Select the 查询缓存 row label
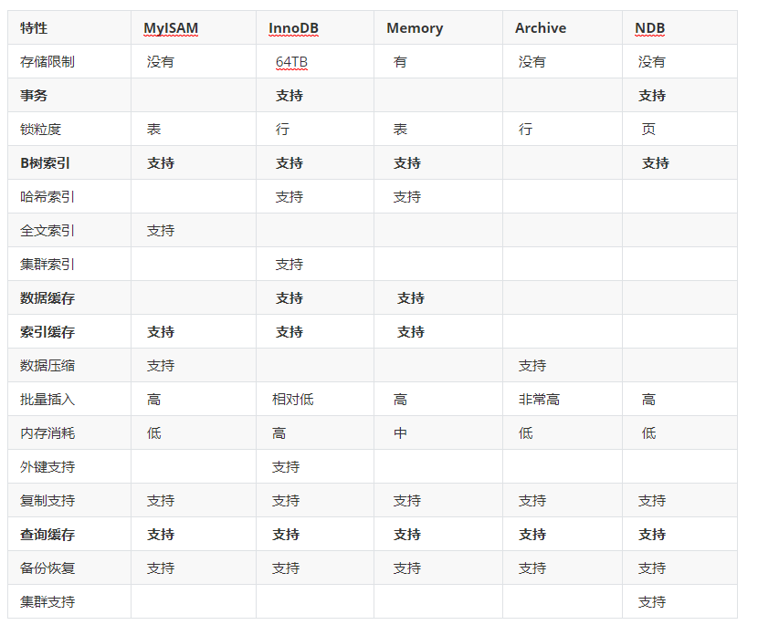The width and height of the screenshot is (758, 625). click(47, 535)
